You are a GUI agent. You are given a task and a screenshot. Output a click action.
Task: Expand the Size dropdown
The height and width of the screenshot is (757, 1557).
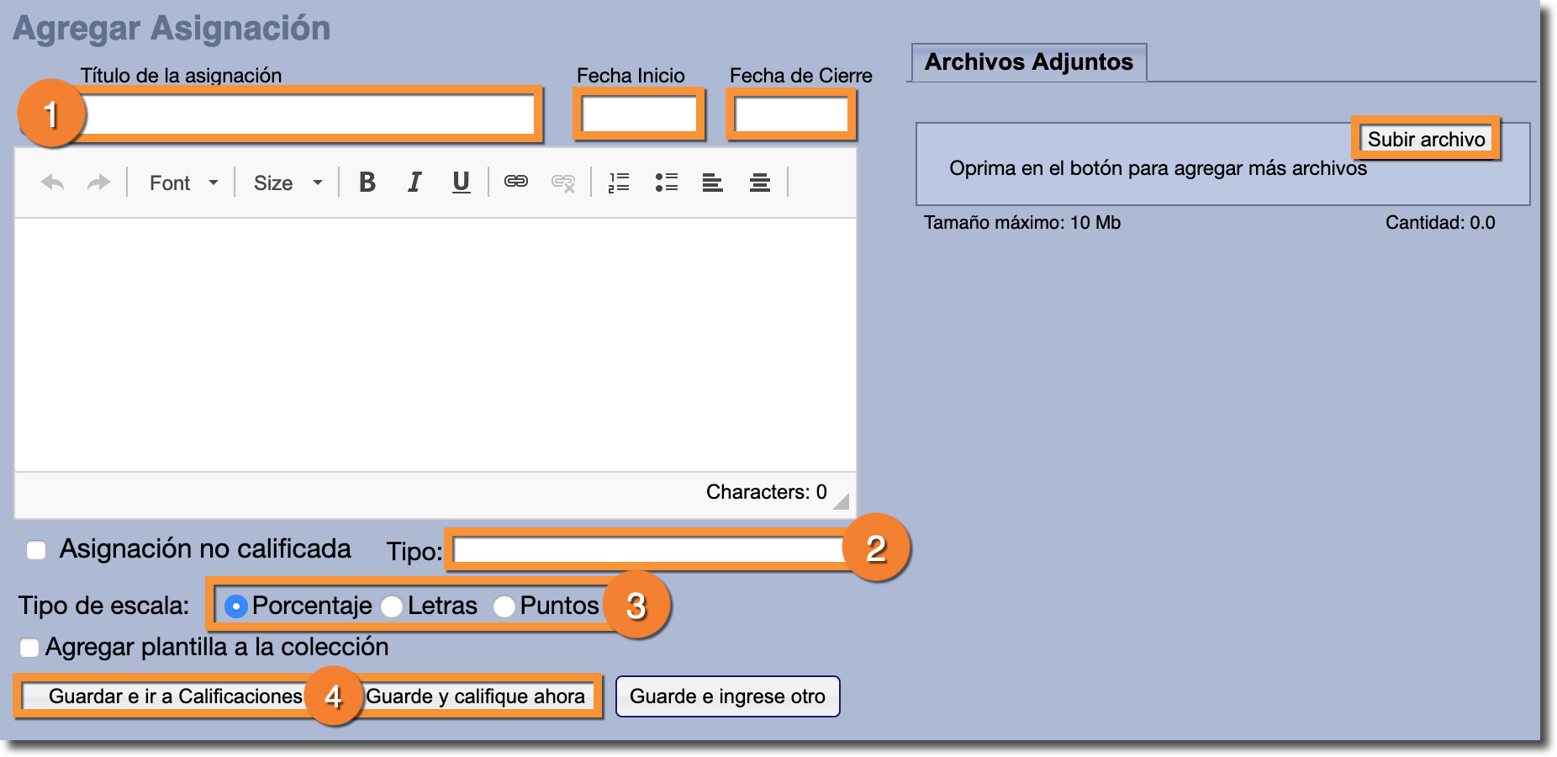288,183
